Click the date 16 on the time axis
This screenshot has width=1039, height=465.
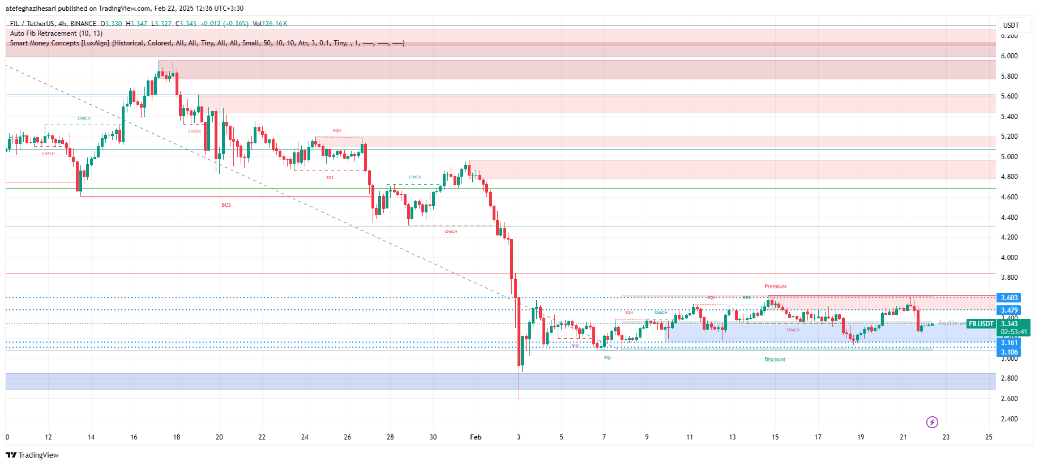134,437
